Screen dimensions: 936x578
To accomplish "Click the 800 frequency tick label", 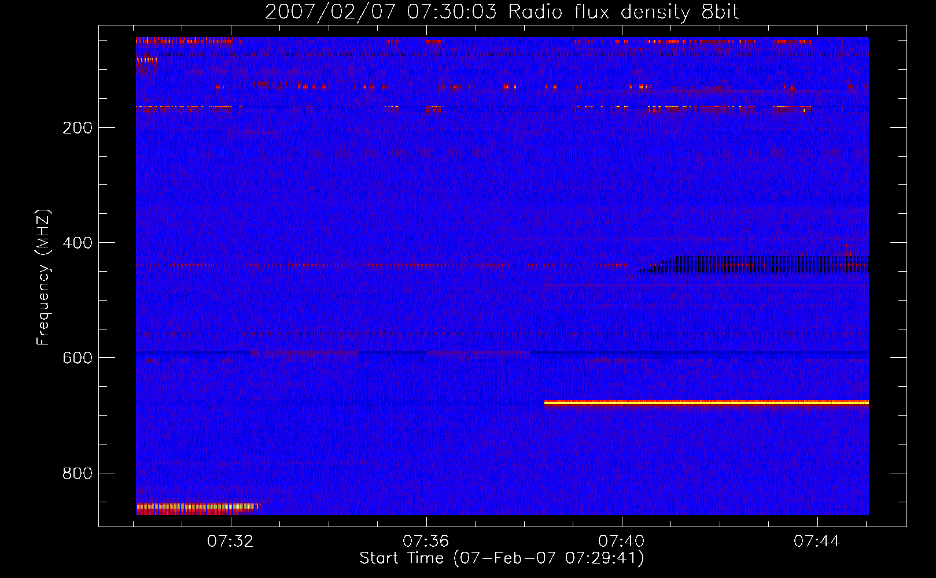I will pyautogui.click(x=78, y=473).
